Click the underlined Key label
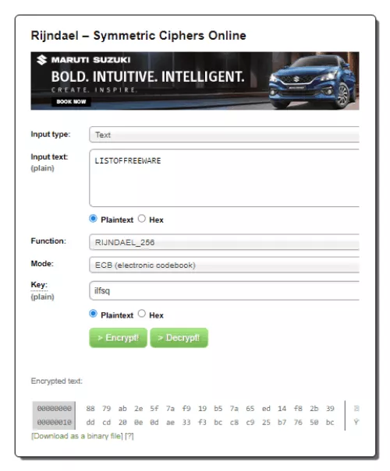This screenshot has height=471, width=390. point(39,284)
